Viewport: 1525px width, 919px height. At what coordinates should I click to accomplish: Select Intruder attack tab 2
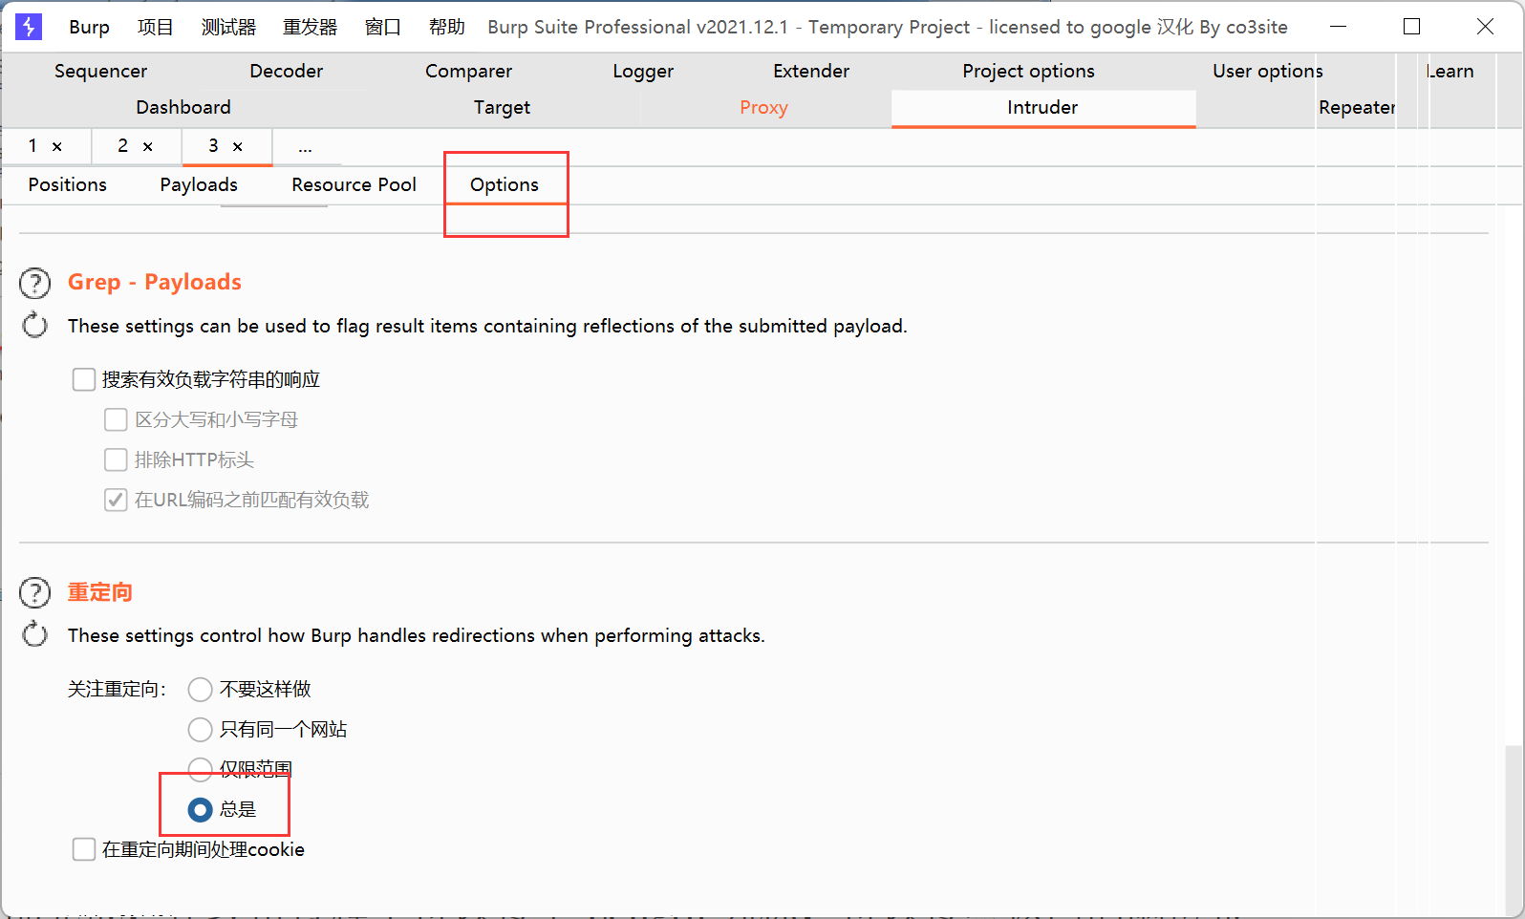122,146
